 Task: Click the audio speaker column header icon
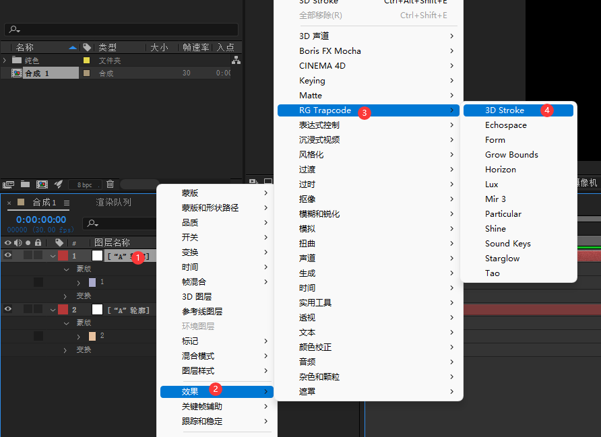(x=18, y=242)
